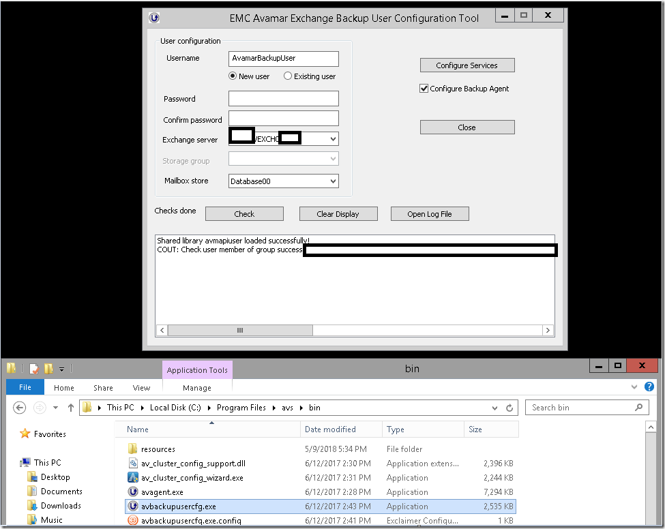665x529 pixels.
Task: Click the New folder icon in Explorer title bar
Action: (x=48, y=369)
